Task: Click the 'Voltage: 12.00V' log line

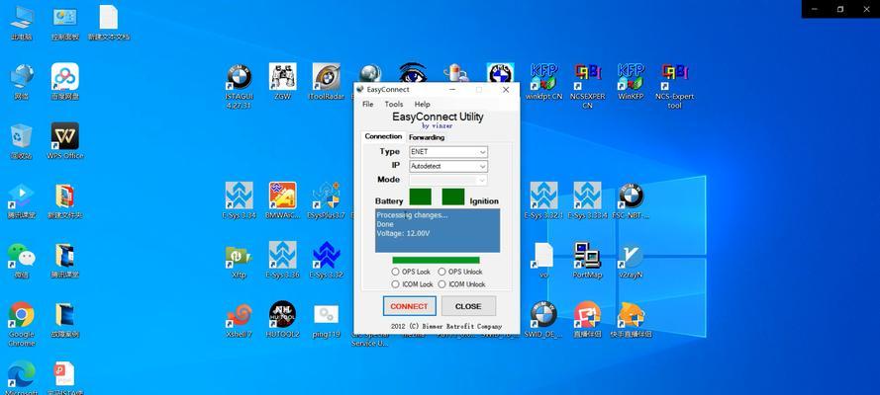Action: click(403, 233)
